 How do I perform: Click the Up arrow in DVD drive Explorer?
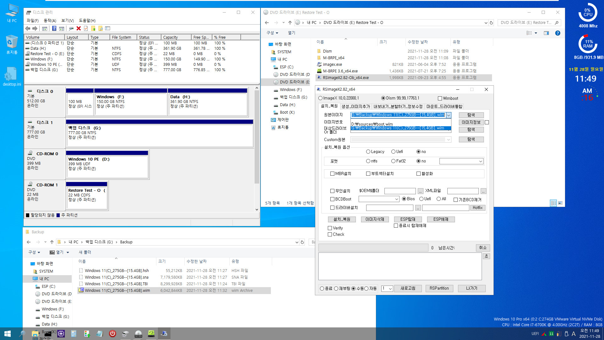pyautogui.click(x=290, y=23)
